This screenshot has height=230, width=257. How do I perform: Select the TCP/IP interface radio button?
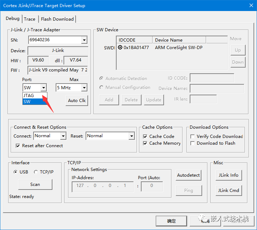pyautogui.click(x=36, y=172)
